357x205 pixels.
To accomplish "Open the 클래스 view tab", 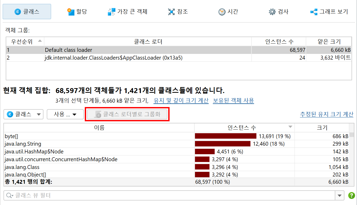I will tap(27, 12).
